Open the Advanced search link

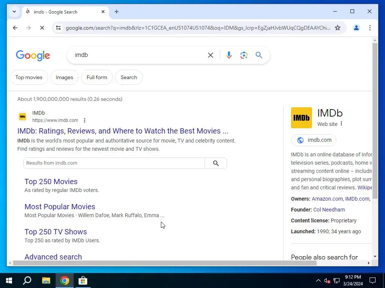click(x=53, y=256)
